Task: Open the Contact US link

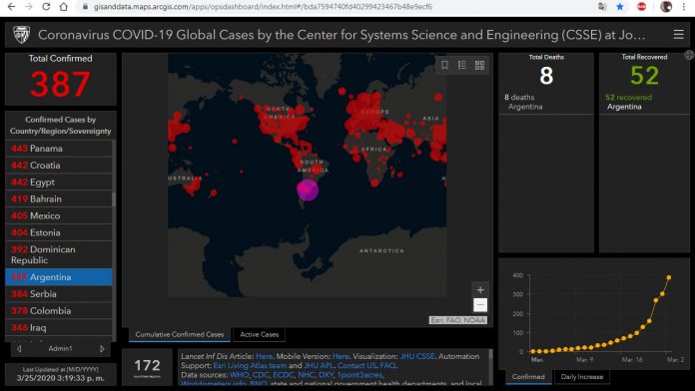Action: tap(357, 365)
